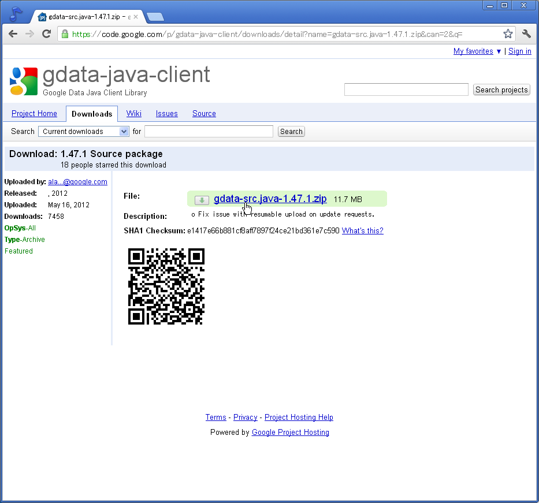The image size is (539, 503).
Task: Minimize the browser window
Action: click(x=490, y=6)
